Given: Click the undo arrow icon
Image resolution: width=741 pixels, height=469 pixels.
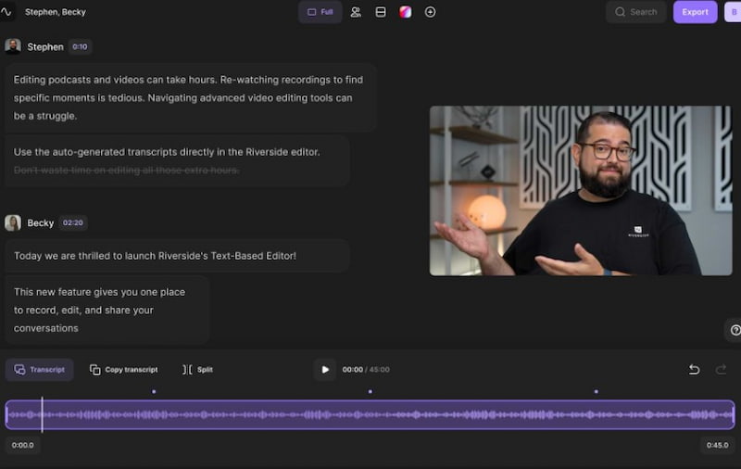Looking at the screenshot, I should [x=694, y=370].
